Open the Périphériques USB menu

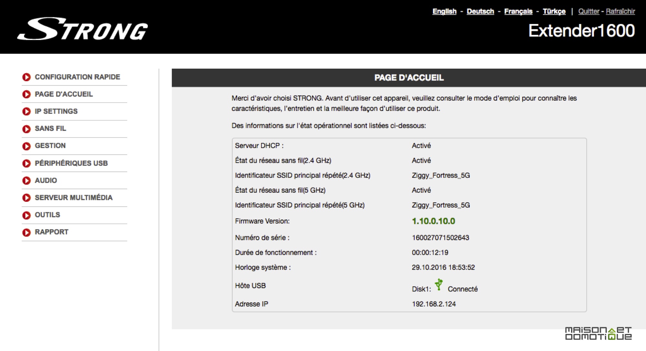pyautogui.click(x=71, y=163)
